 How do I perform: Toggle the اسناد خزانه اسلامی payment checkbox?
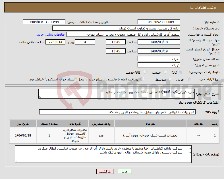(x=142, y=79)
